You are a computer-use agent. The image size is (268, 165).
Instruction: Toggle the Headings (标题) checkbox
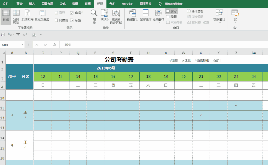tap(72, 21)
